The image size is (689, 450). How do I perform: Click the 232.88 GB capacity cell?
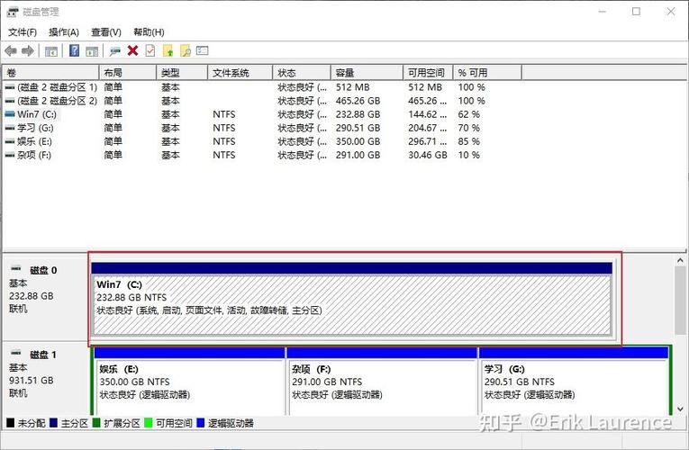pyautogui.click(x=358, y=114)
